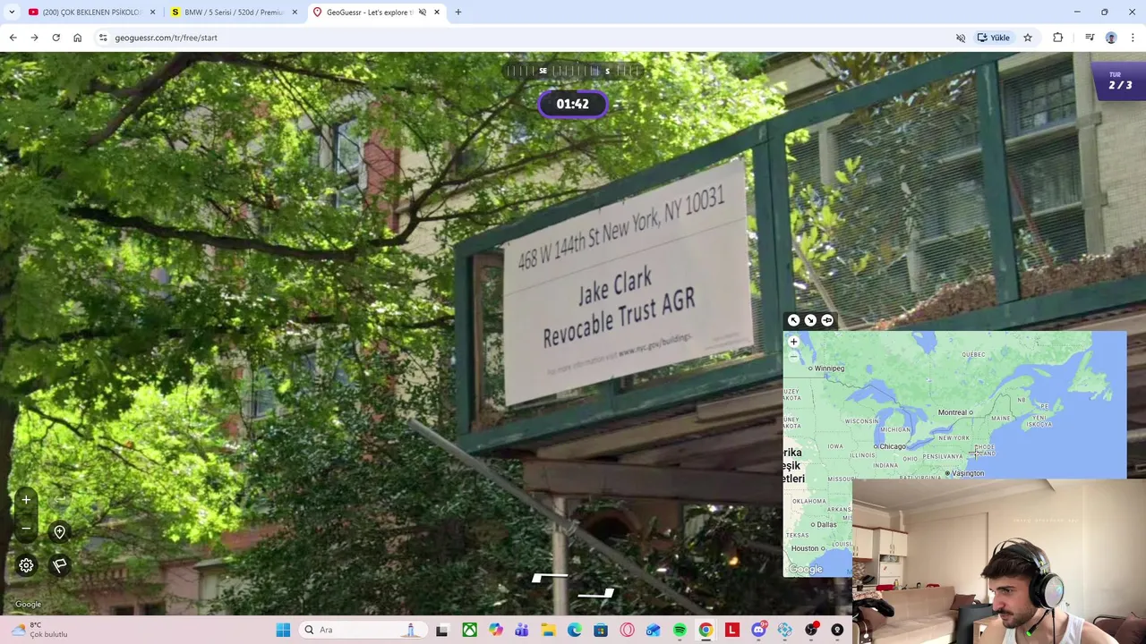The height and width of the screenshot is (644, 1146).
Task: Open File Explorer from the taskbar
Action: pyautogui.click(x=548, y=630)
